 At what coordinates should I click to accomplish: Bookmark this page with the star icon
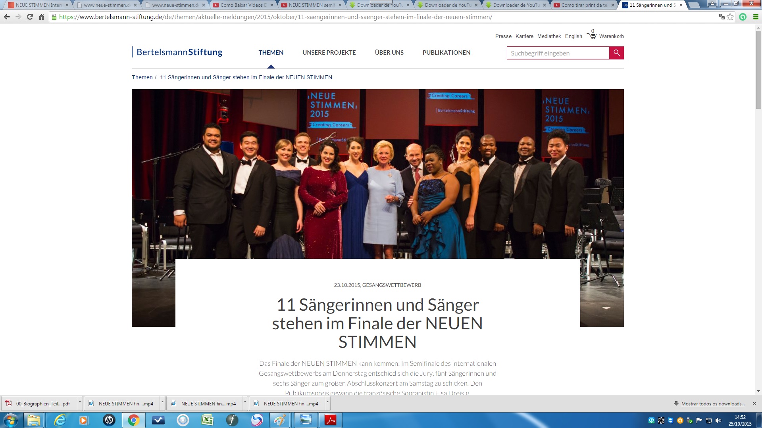pos(730,17)
